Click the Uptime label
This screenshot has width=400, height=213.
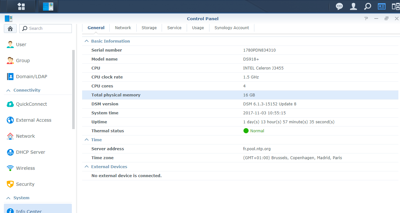(99, 122)
